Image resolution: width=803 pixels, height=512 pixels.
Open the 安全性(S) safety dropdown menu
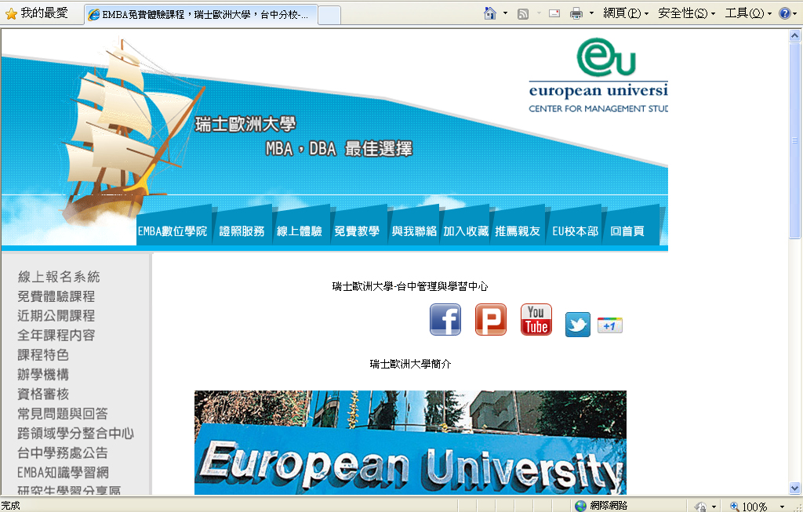686,13
